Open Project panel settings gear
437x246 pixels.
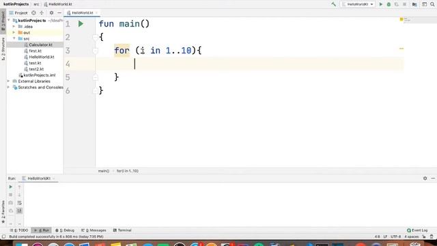[51, 13]
